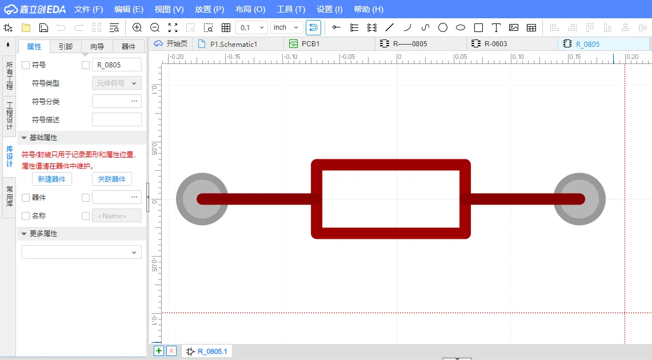Zoom in on the canvas
The height and width of the screenshot is (360, 652).
pos(137,28)
